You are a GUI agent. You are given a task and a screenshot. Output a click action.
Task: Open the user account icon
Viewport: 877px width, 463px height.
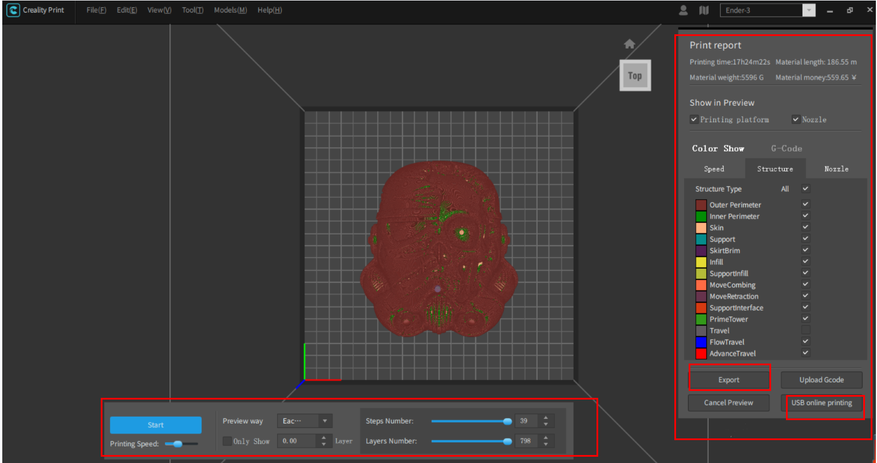click(683, 10)
